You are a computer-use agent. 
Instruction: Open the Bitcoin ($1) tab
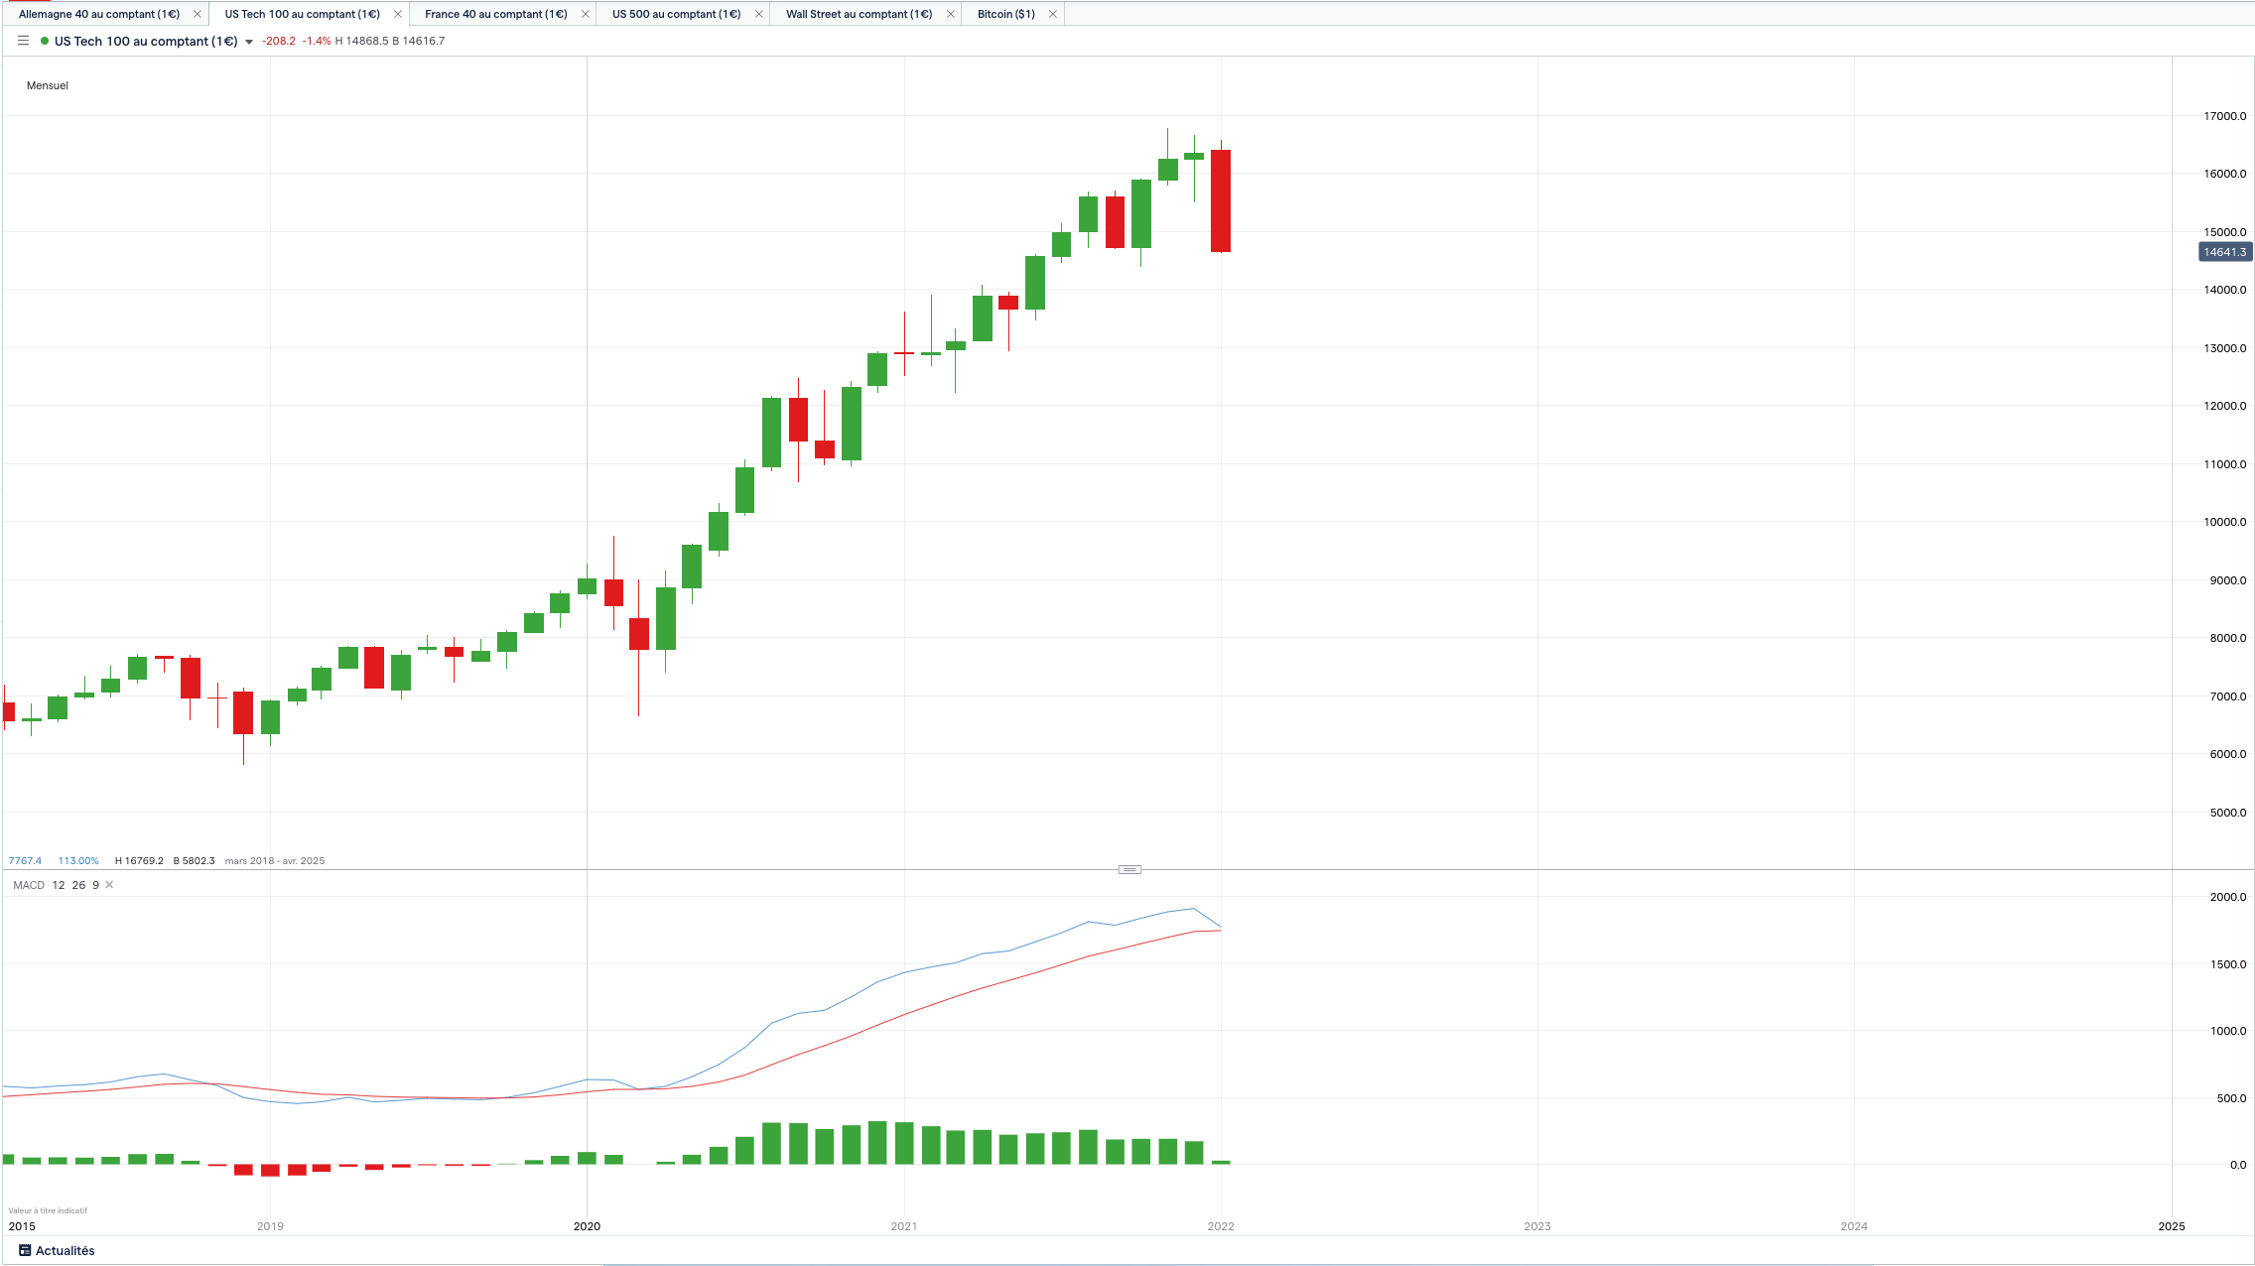click(1005, 14)
